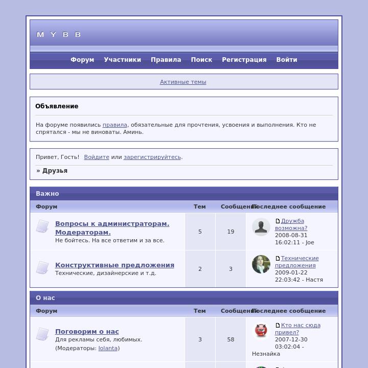Click forum icon beside Поговорим о нас
Image resolution: width=368 pixels, height=368 pixels.
[42, 334]
